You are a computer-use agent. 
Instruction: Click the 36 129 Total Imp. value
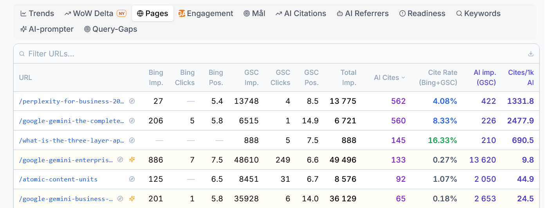click(343, 199)
